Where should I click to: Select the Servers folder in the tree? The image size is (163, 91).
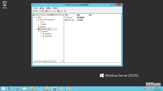pos(45,32)
